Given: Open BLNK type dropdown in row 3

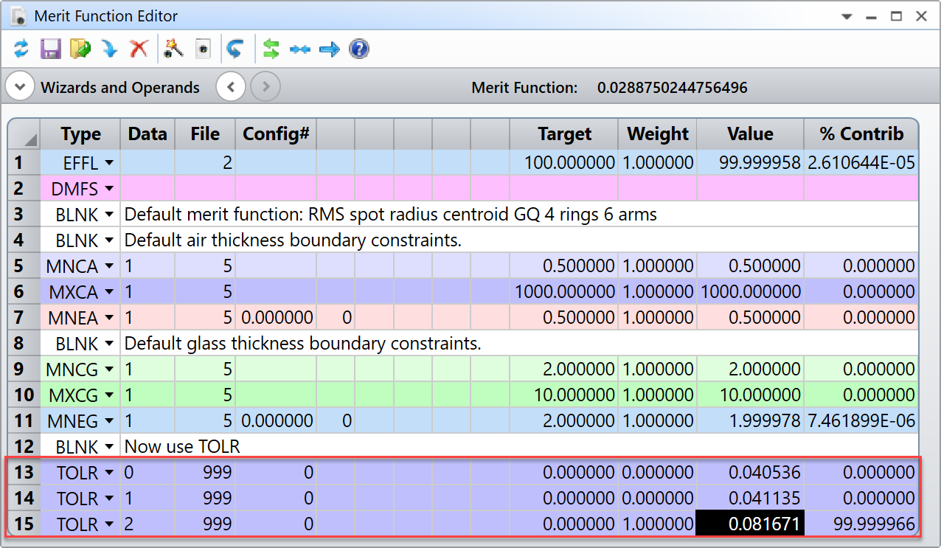Looking at the screenshot, I should [x=109, y=215].
